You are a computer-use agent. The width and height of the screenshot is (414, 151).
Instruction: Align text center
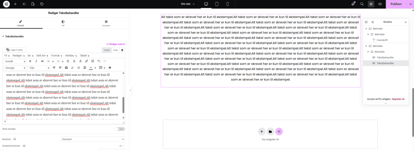tap(74, 61)
